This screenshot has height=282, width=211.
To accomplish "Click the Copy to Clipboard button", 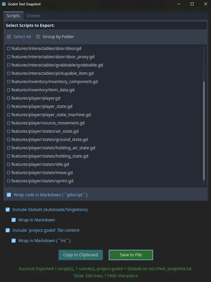I will coord(80,255).
